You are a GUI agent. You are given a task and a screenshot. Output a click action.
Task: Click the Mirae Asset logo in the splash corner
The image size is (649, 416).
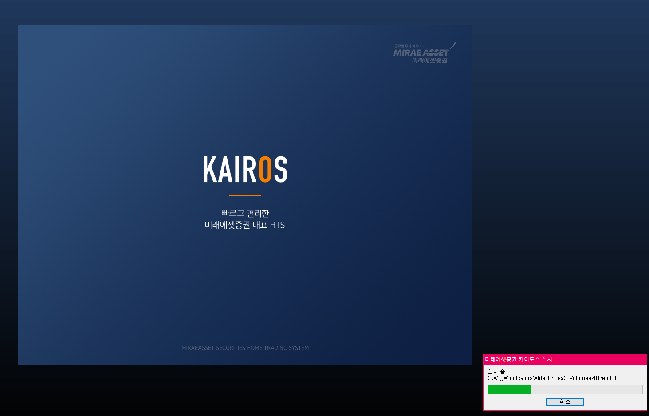(x=425, y=53)
